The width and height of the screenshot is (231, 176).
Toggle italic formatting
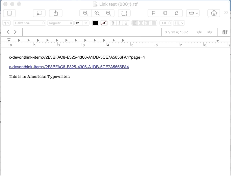pyautogui.click(x=120, y=23)
